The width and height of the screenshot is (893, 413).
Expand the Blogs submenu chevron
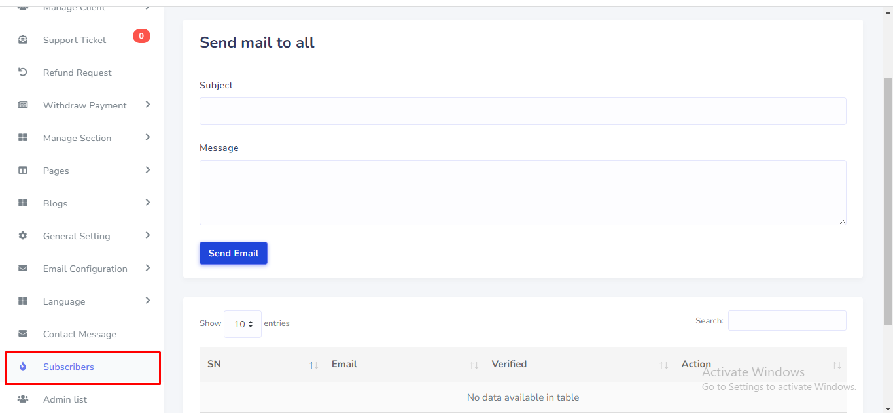coord(148,203)
